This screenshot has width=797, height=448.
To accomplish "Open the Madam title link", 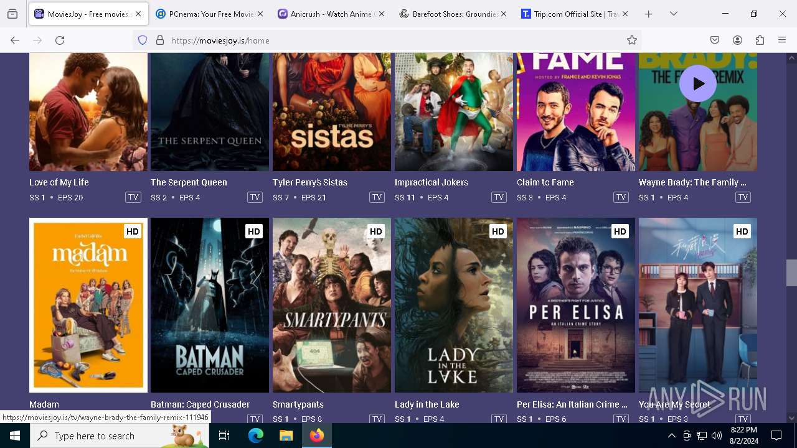I will (44, 404).
